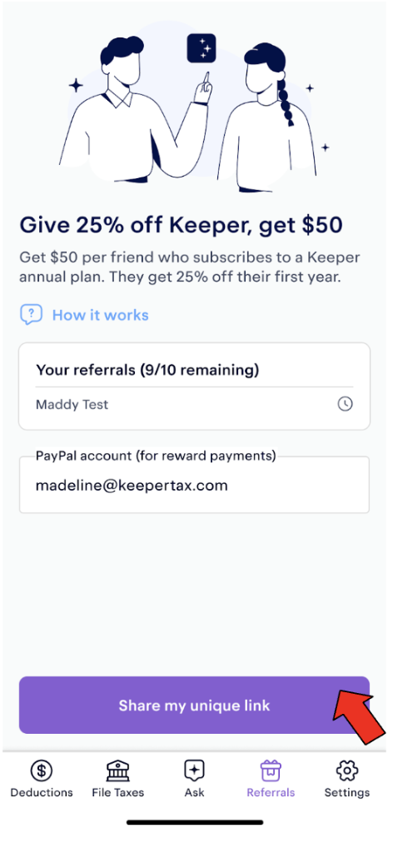Open the Ask sparkle chat icon

pos(194,771)
